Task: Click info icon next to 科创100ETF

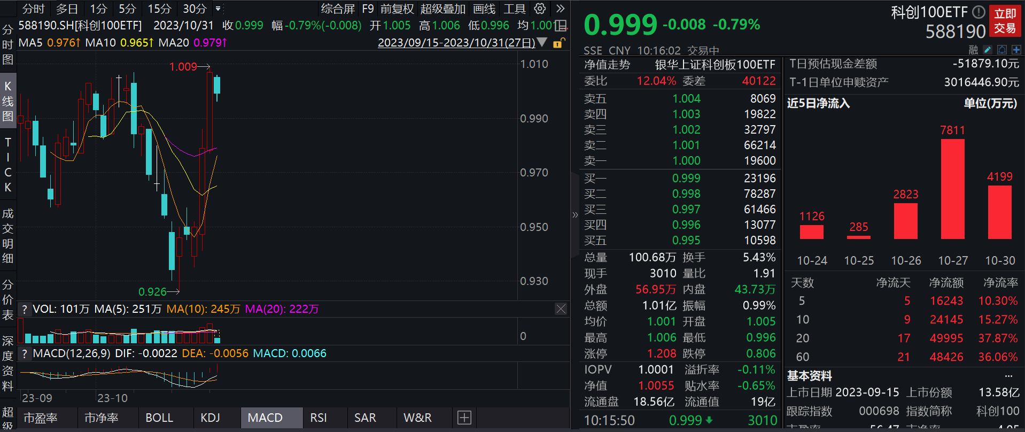Action: tap(979, 12)
